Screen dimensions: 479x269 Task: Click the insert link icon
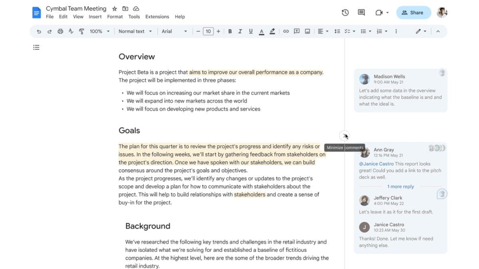tap(286, 31)
